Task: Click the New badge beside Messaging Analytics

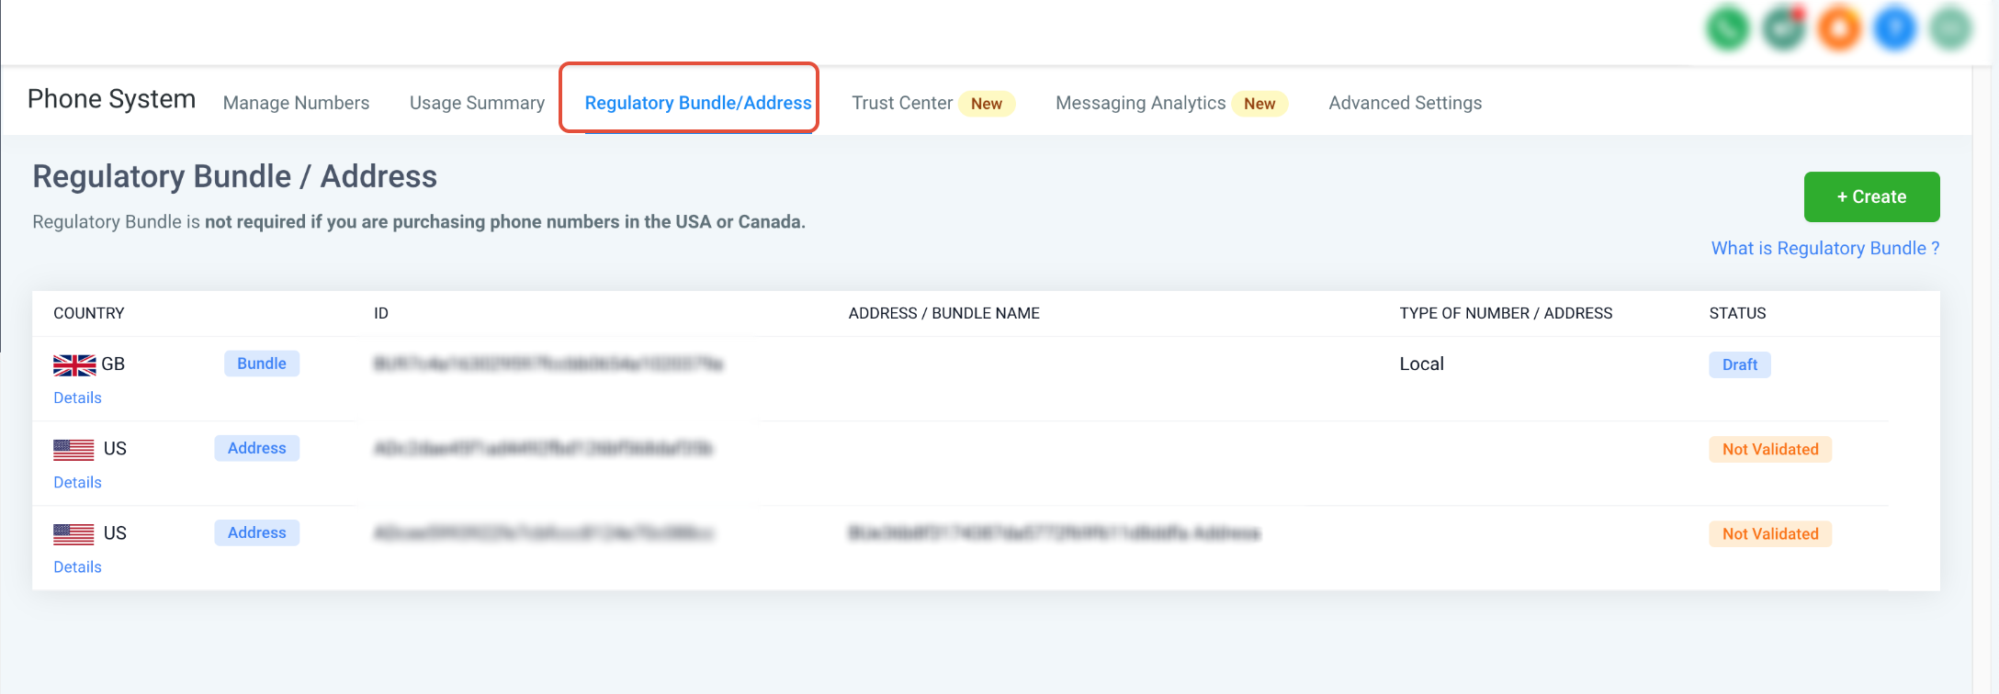Action: coord(1259,104)
